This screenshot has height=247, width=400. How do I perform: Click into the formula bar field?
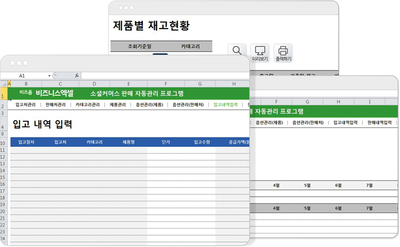point(165,75)
